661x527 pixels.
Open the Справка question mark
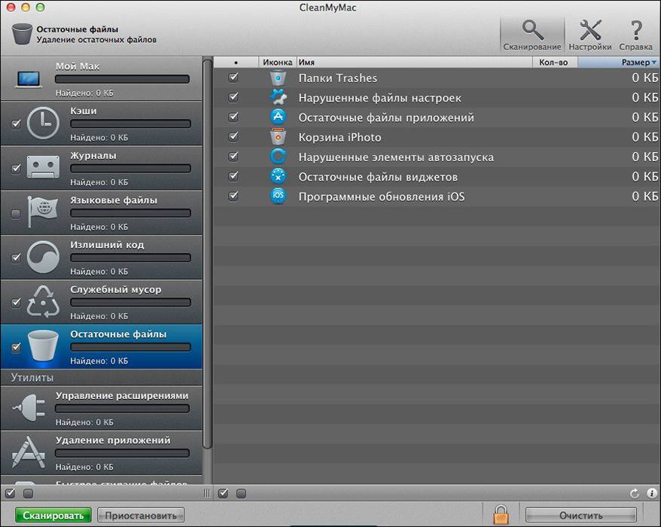[635, 34]
